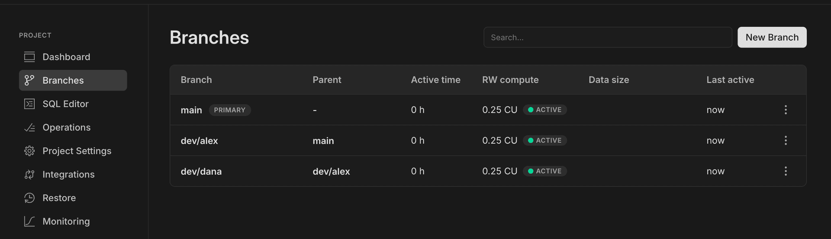Click the Last active column header
Viewport: 831px width, 239px height.
click(730, 80)
